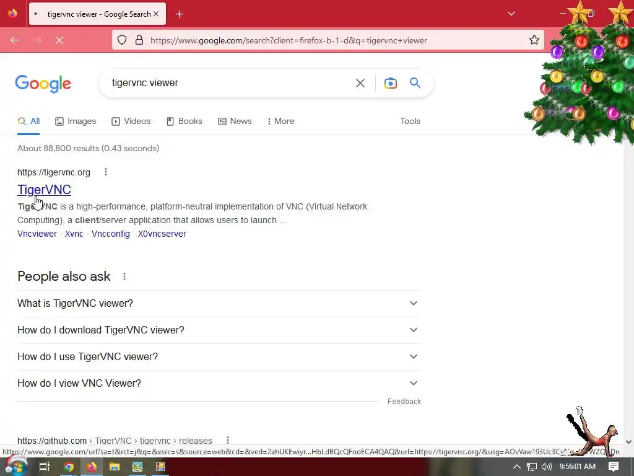Click the Feedback link
This screenshot has width=634, height=476.
404,402
